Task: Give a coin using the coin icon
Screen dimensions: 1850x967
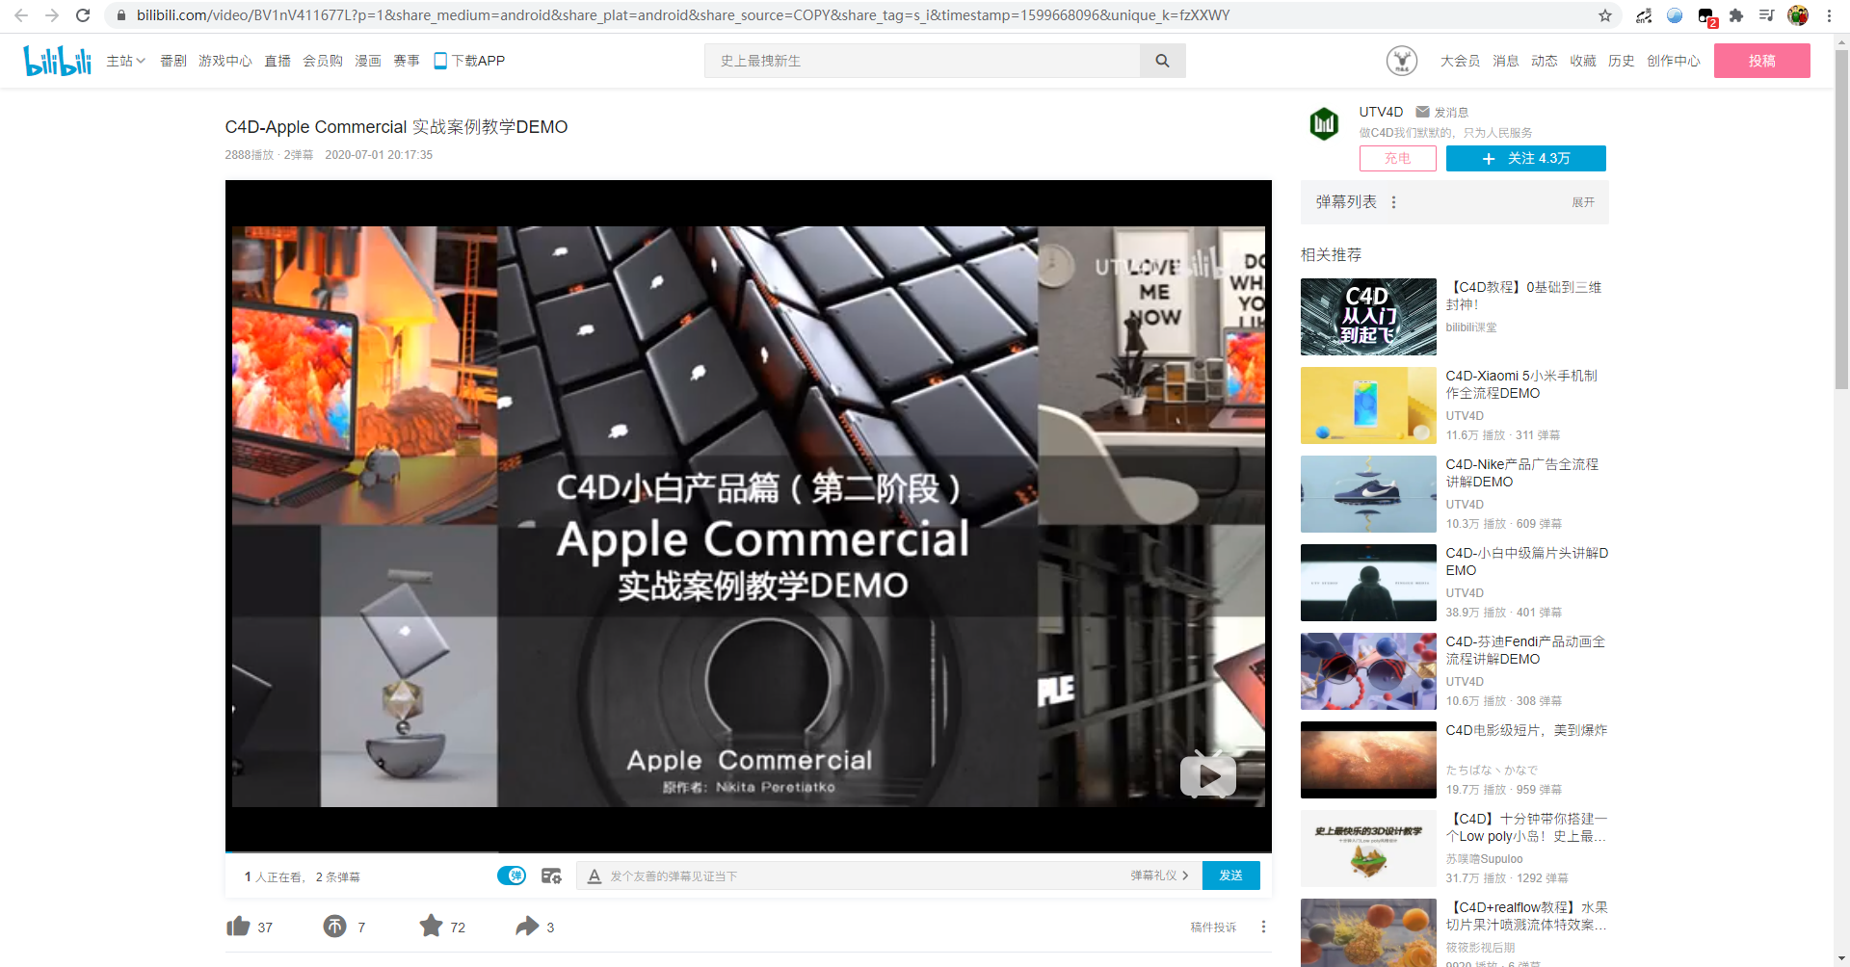Action: pos(334,927)
